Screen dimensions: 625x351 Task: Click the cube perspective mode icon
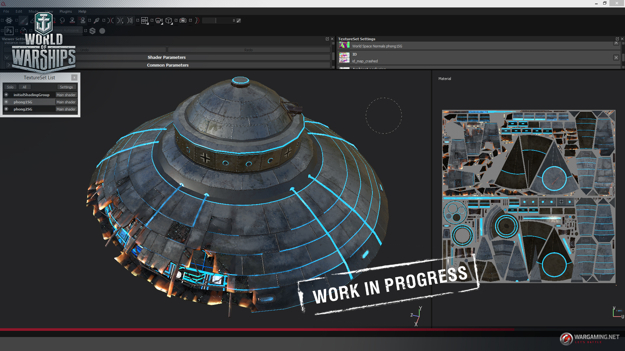click(169, 20)
